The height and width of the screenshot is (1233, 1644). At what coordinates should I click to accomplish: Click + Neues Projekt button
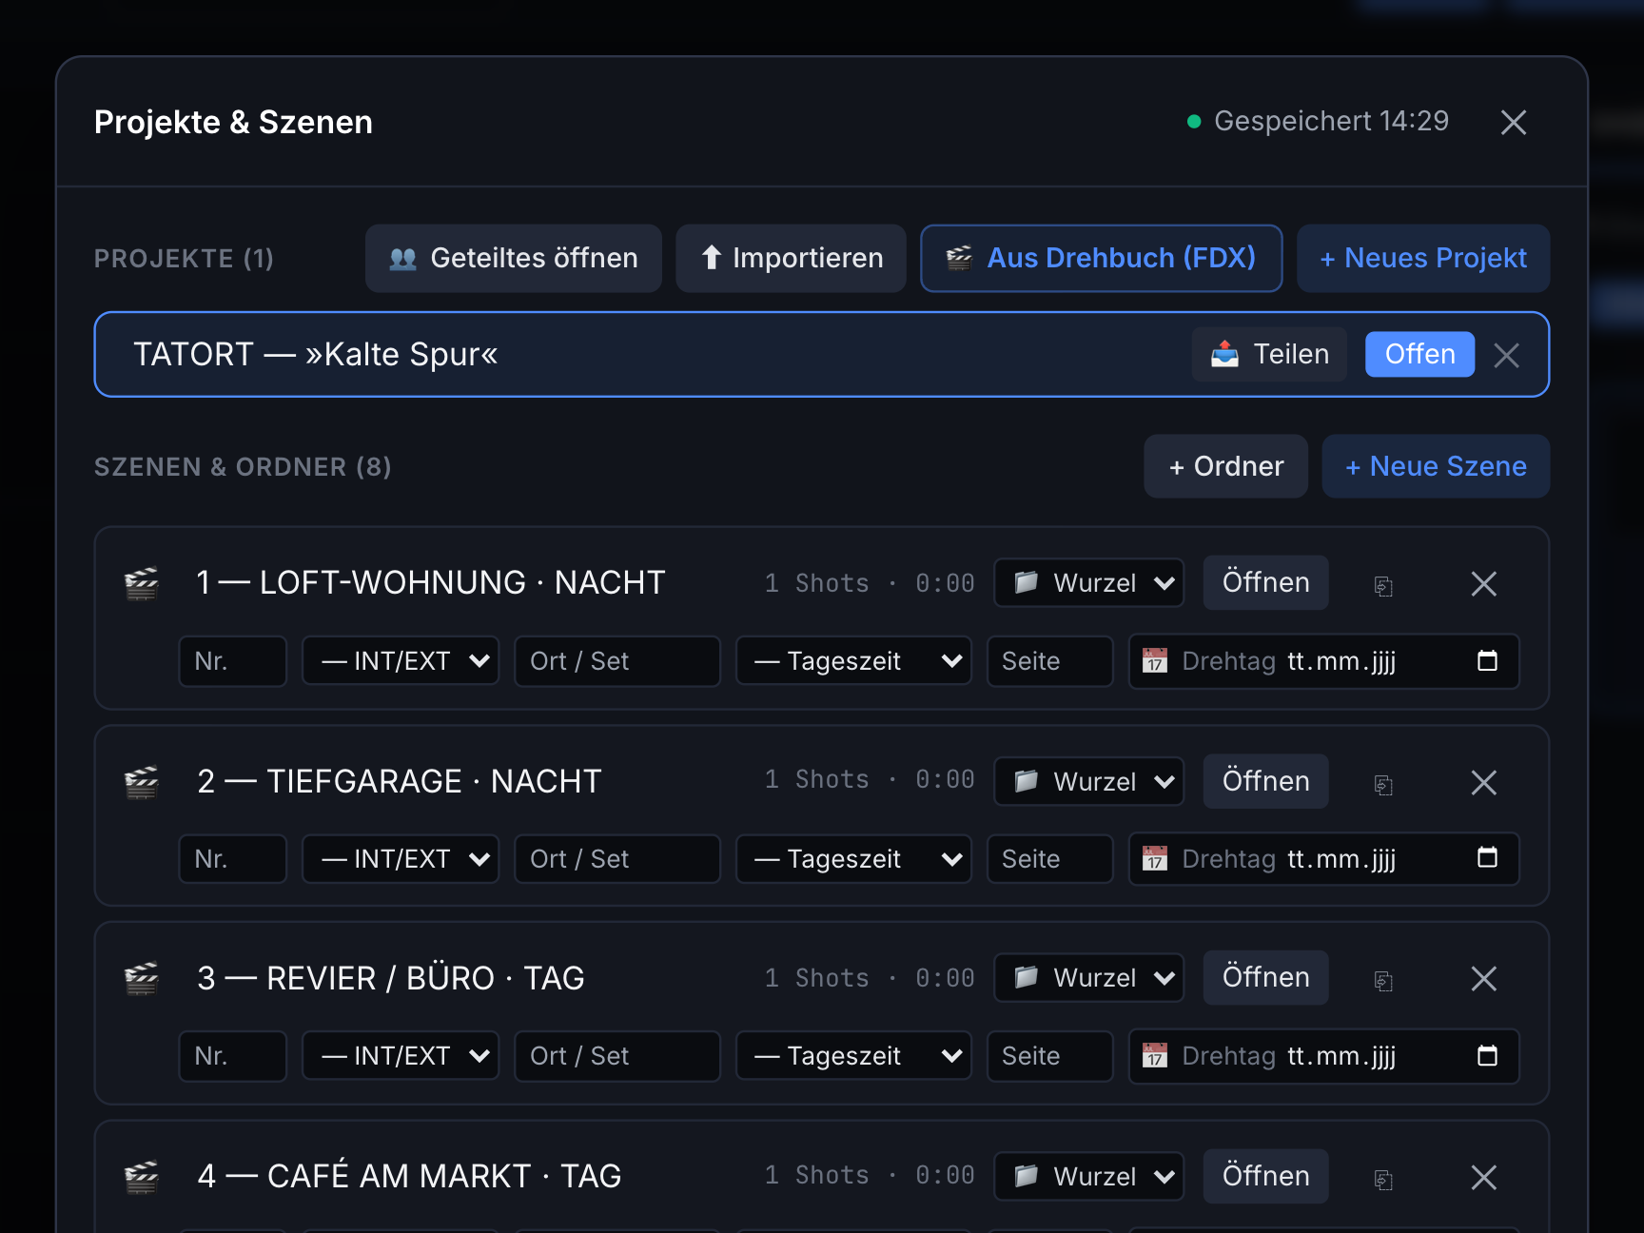(x=1423, y=258)
